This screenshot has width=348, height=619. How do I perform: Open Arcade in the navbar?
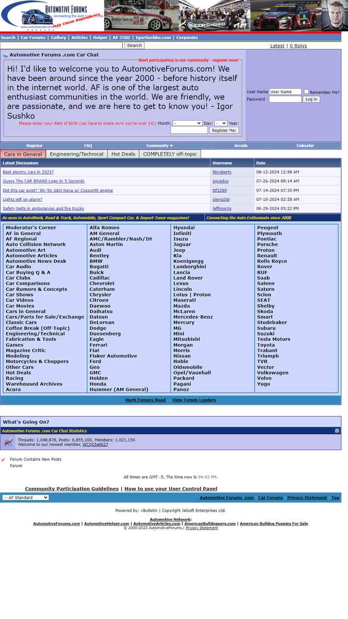click(241, 146)
